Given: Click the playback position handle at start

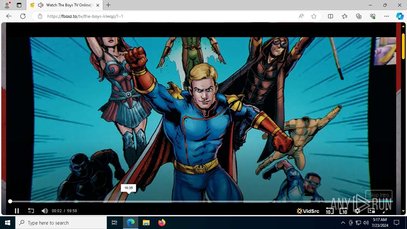Looking at the screenshot, I should pyautogui.click(x=10, y=201).
